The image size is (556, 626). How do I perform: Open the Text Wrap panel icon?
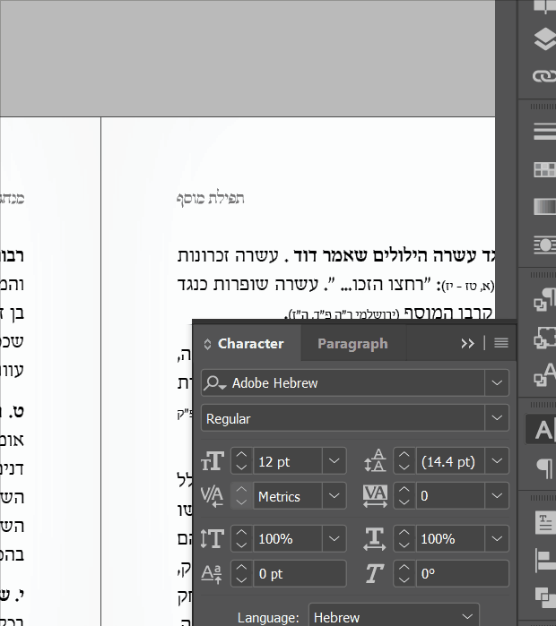click(545, 244)
